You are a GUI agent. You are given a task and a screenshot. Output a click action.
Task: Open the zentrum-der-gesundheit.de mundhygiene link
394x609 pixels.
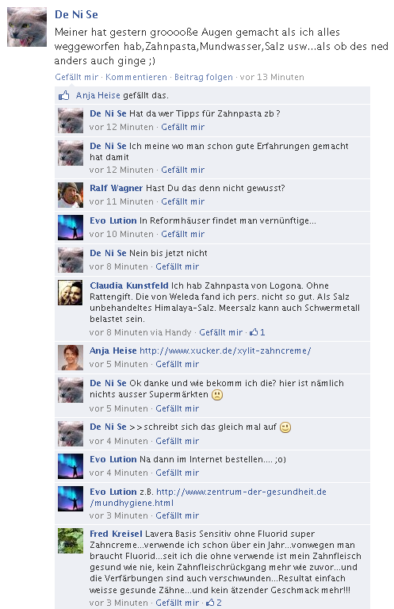coord(208,497)
